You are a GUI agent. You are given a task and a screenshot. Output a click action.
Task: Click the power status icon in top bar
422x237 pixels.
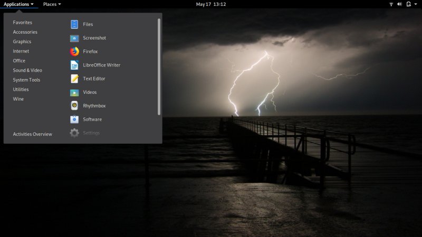click(x=408, y=4)
